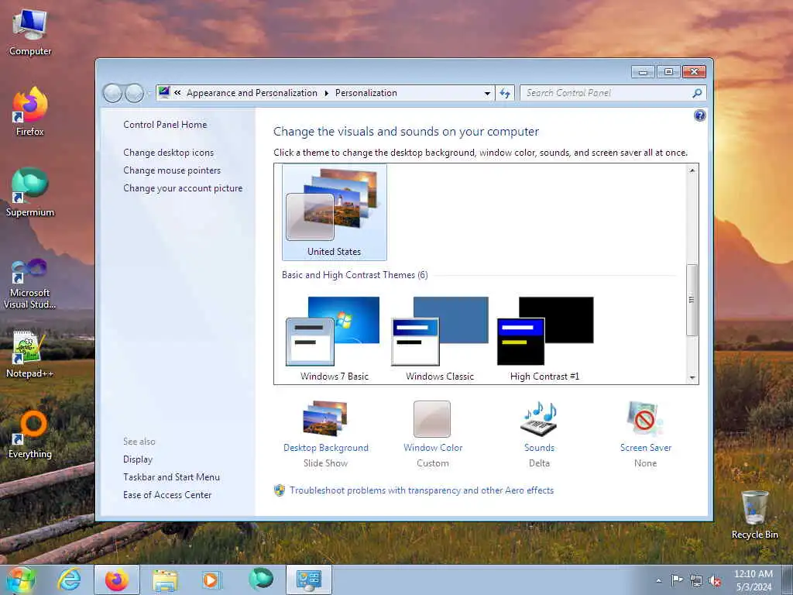This screenshot has height=595, width=793.
Task: Click the Window Color text link
Action: coord(433,448)
